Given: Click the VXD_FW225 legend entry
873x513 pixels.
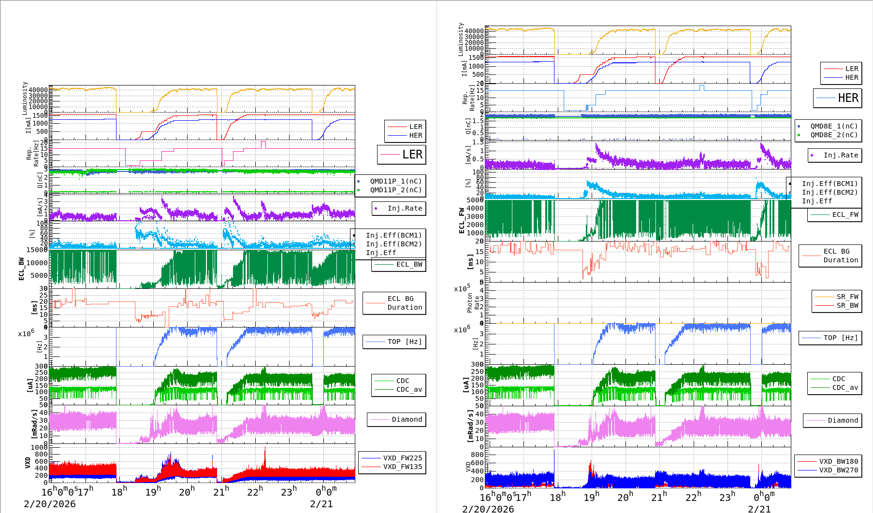Looking at the screenshot, I should [x=402, y=458].
